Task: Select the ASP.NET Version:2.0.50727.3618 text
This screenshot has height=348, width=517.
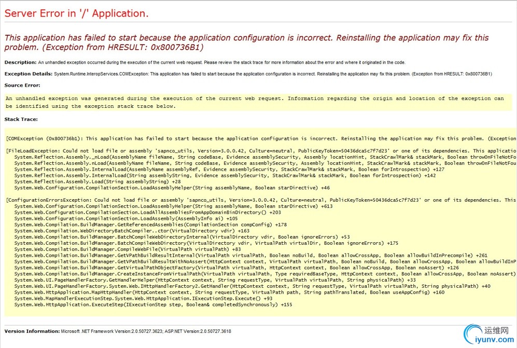Action: [x=198, y=331]
